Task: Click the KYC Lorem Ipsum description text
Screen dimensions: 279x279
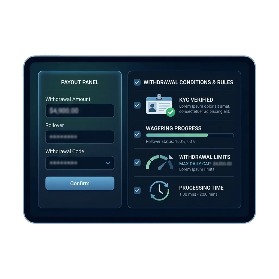Action: pos(205,109)
